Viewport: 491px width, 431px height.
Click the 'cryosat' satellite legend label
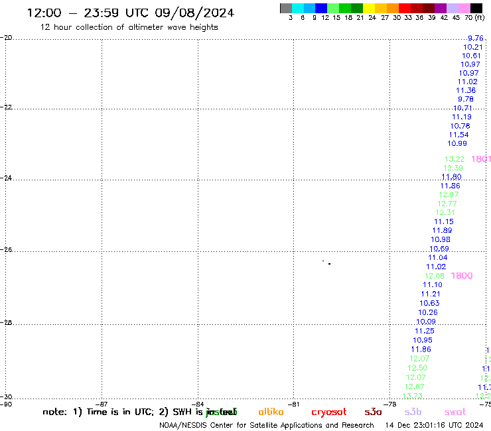(x=329, y=412)
